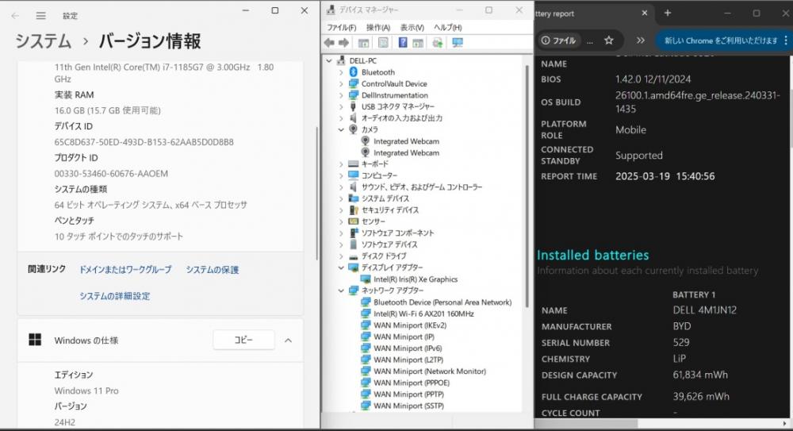Screen dimensions: 793x431
Task: Click the blue Help question mark icon
Action: [x=403, y=43]
